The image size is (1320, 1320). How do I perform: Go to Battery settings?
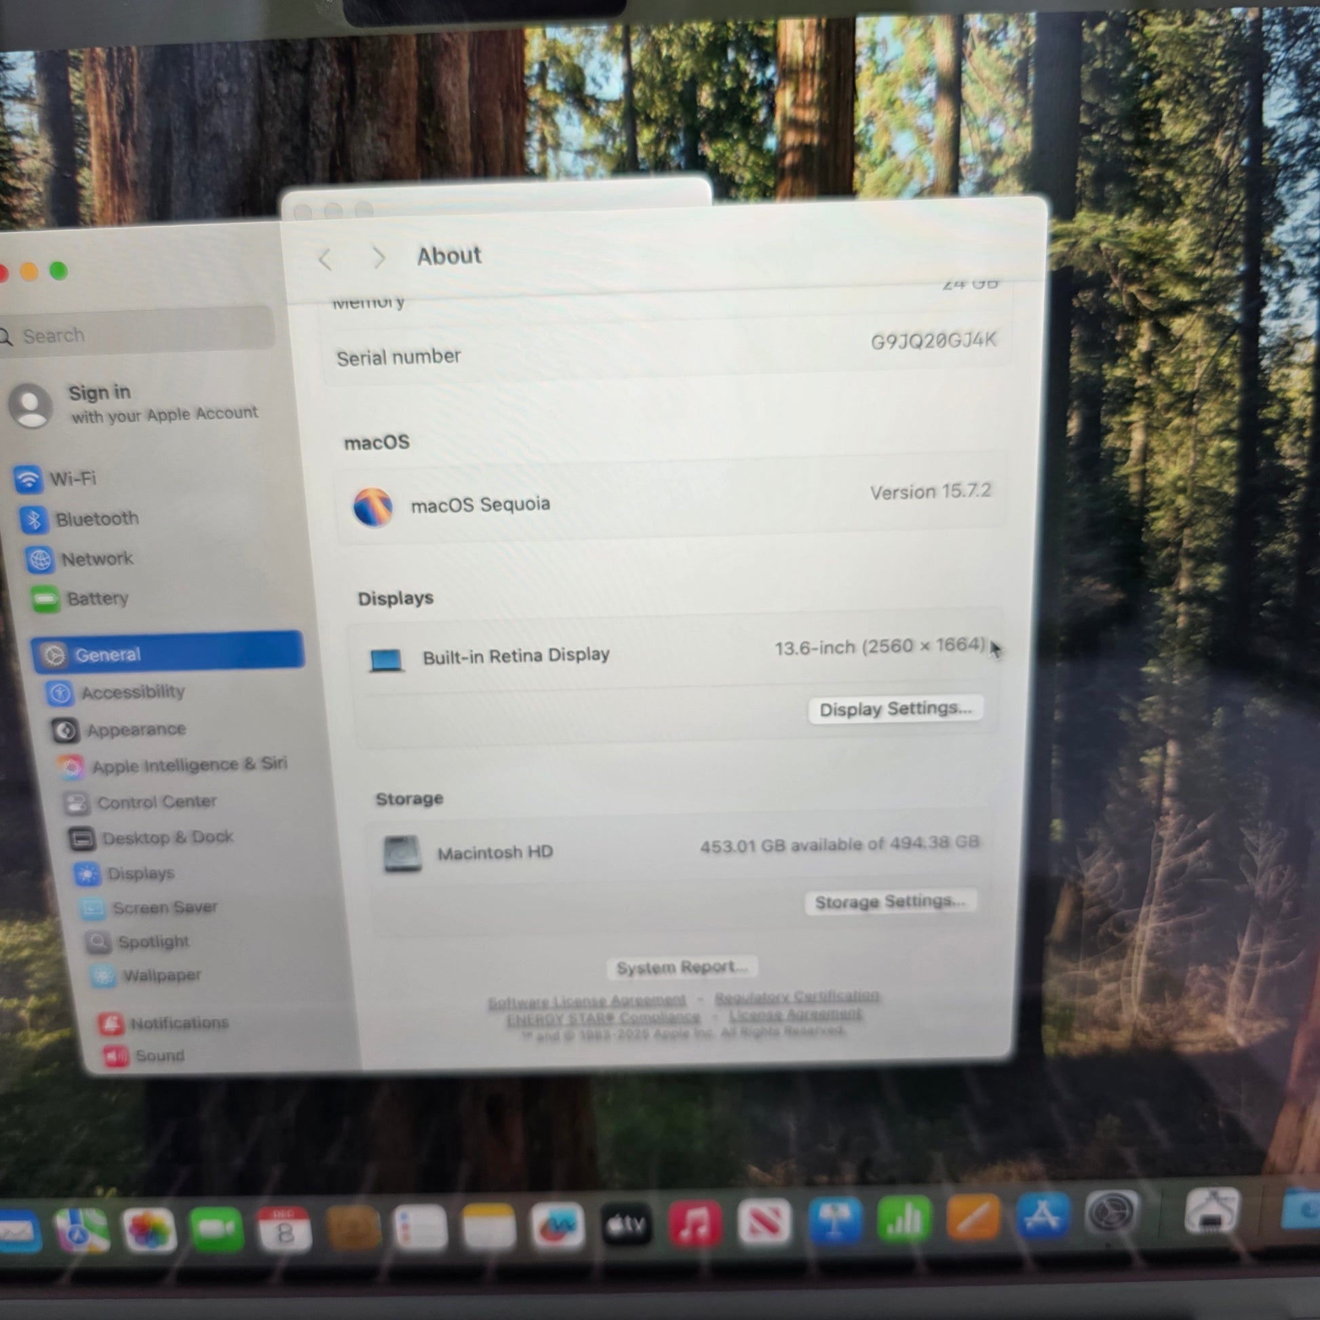coord(96,598)
